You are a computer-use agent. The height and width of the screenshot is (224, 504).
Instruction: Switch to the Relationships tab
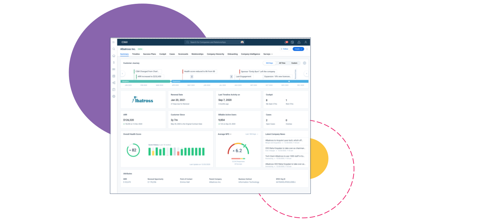pyautogui.click(x=197, y=54)
